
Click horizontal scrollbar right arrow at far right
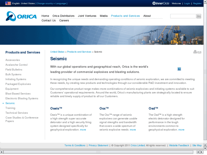[202, 152]
